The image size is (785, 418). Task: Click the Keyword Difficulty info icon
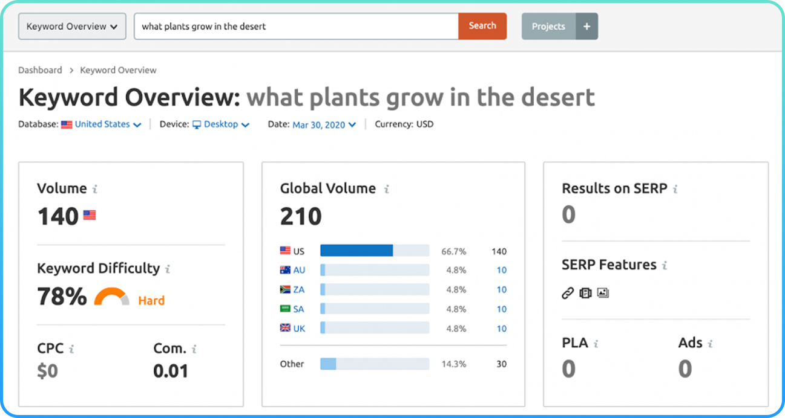coord(168,269)
